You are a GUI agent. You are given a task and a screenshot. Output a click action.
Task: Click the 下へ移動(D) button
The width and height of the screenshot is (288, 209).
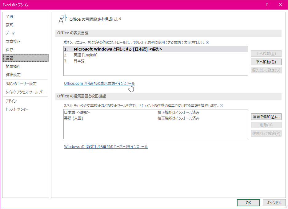click(266, 62)
